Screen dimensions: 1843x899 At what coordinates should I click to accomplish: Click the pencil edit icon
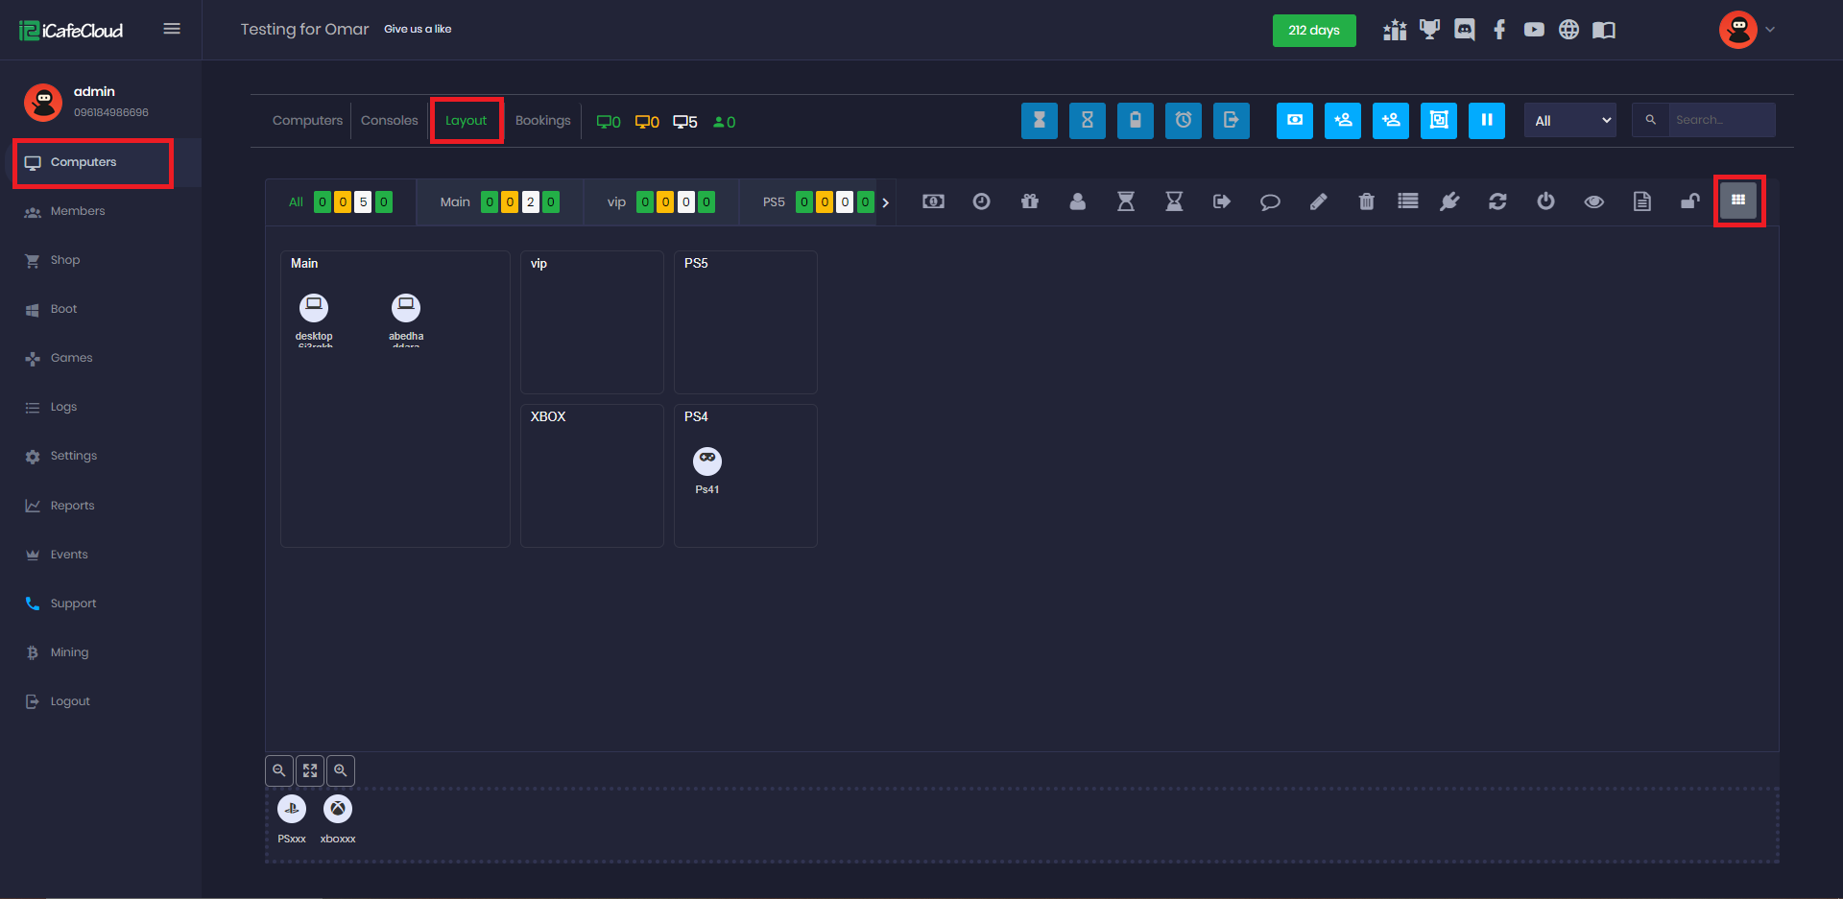(x=1318, y=201)
